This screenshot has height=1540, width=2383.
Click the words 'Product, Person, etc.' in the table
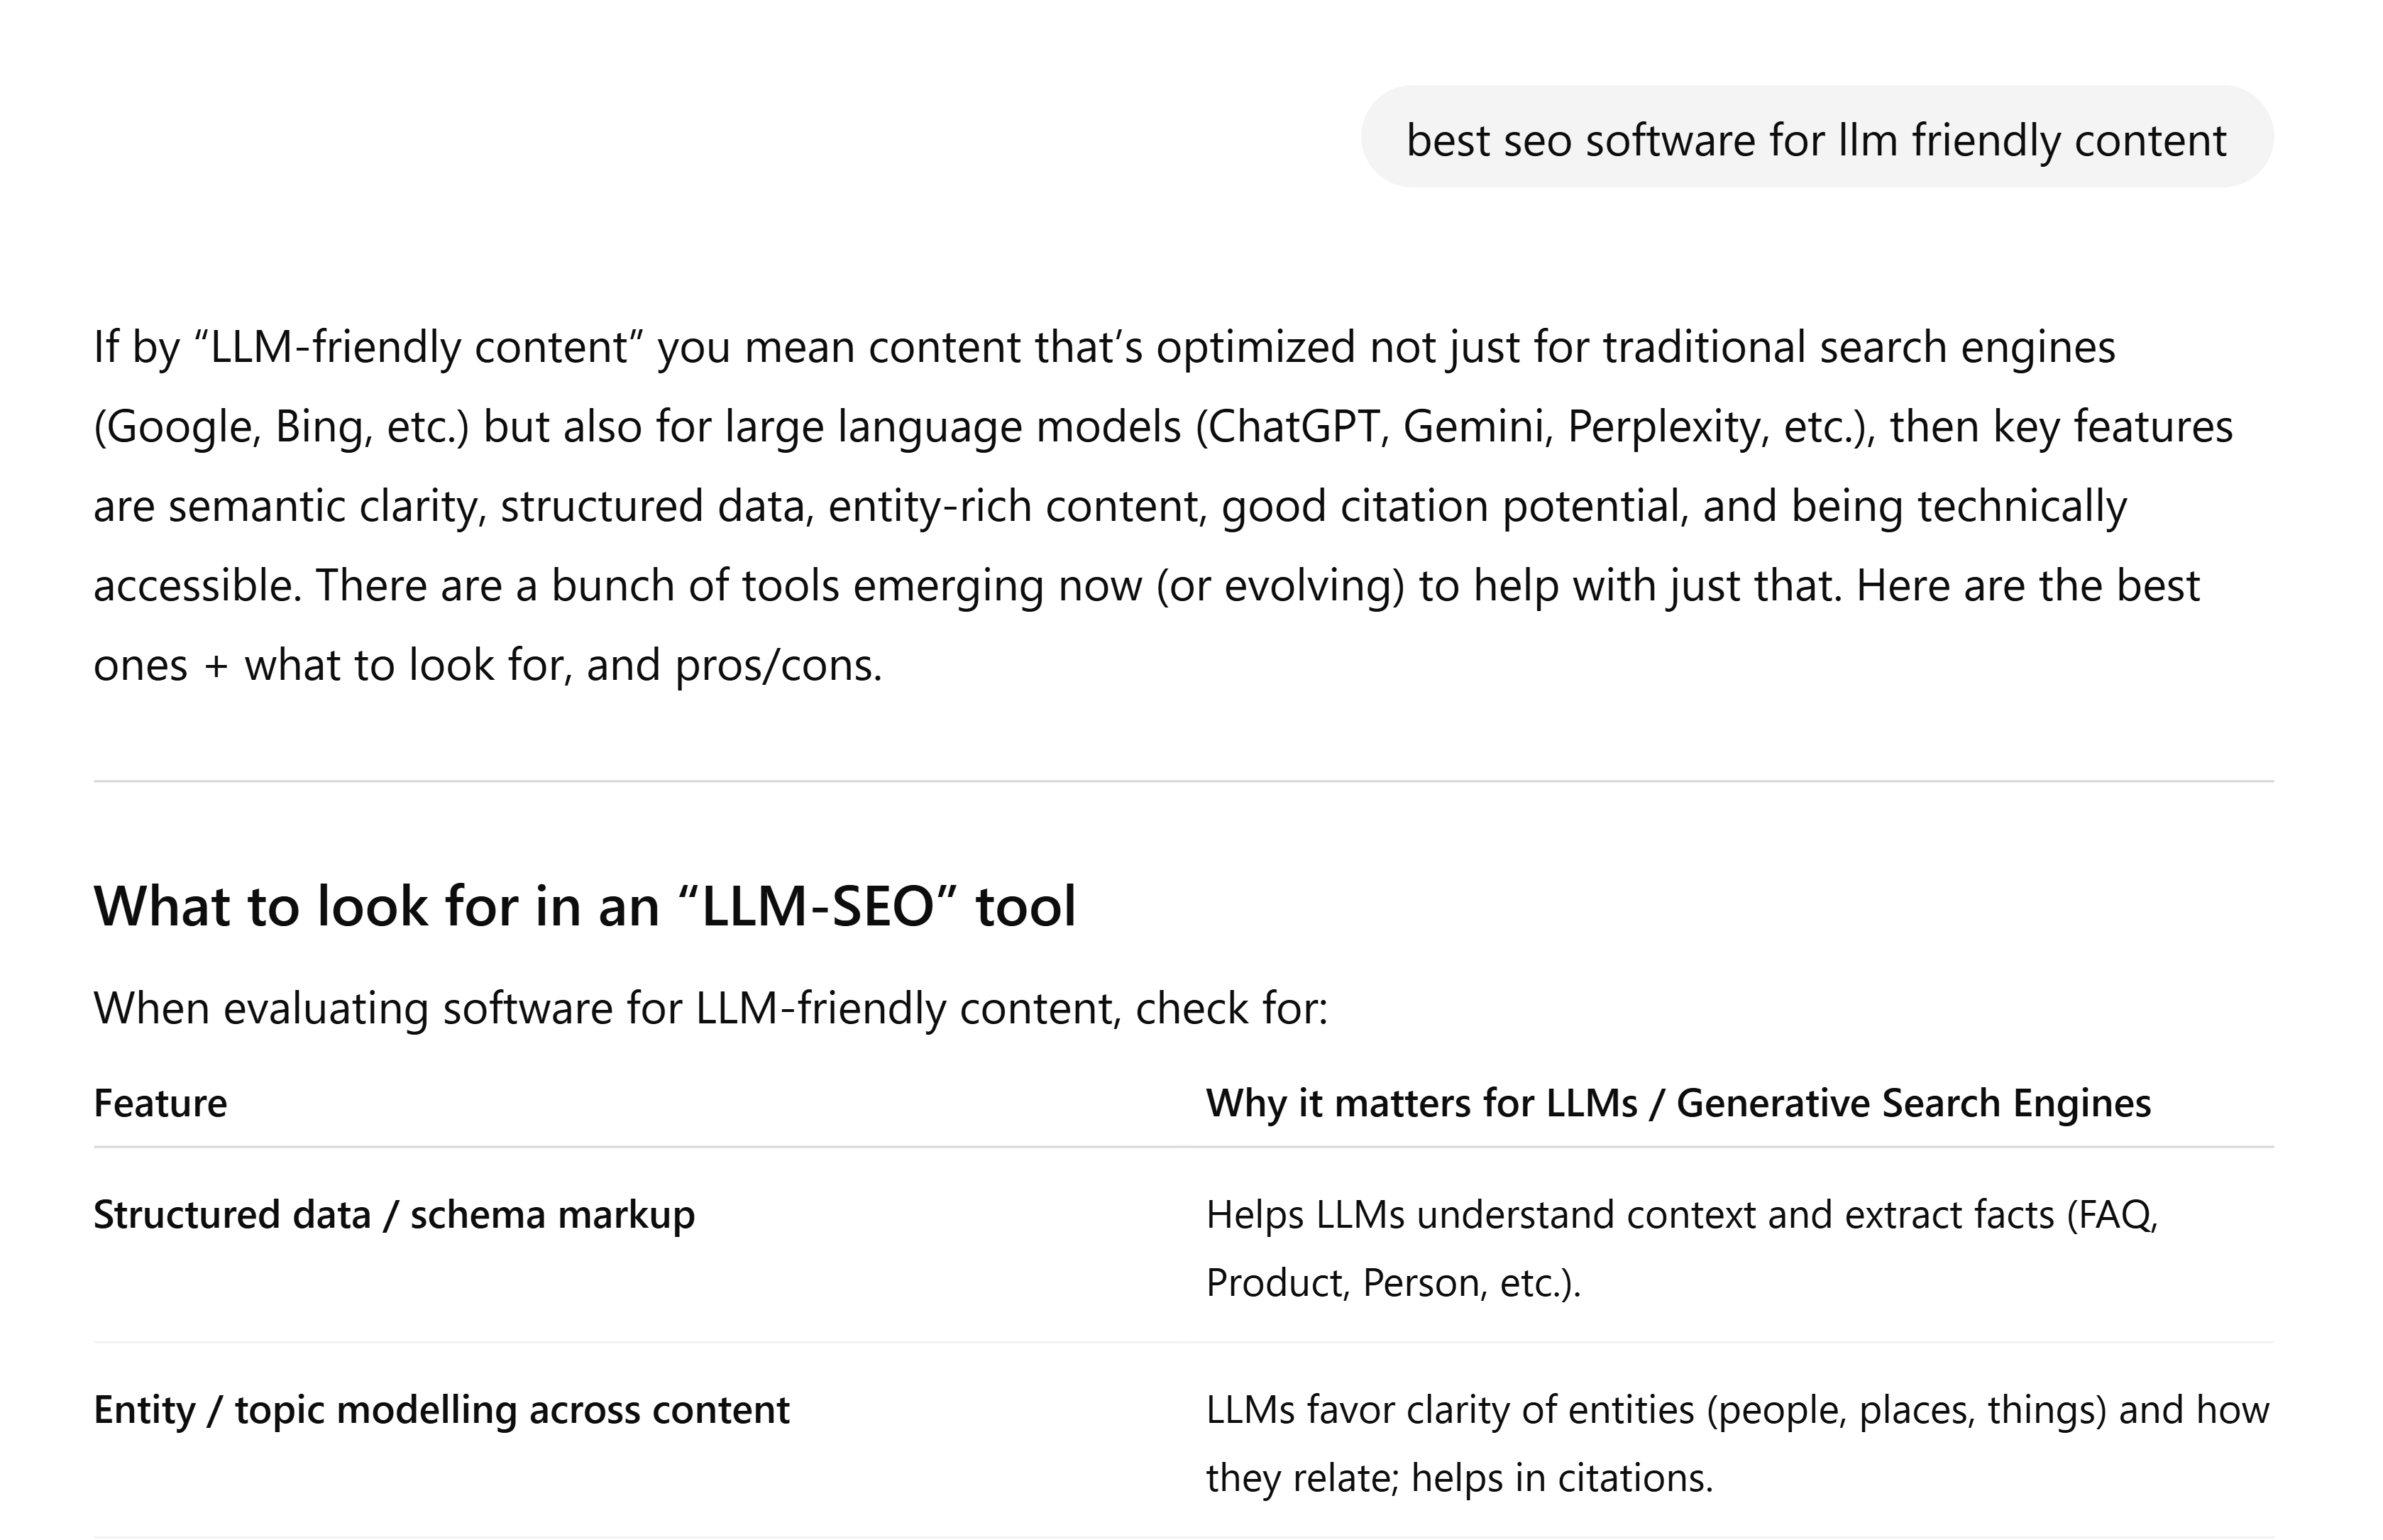pos(1392,1283)
